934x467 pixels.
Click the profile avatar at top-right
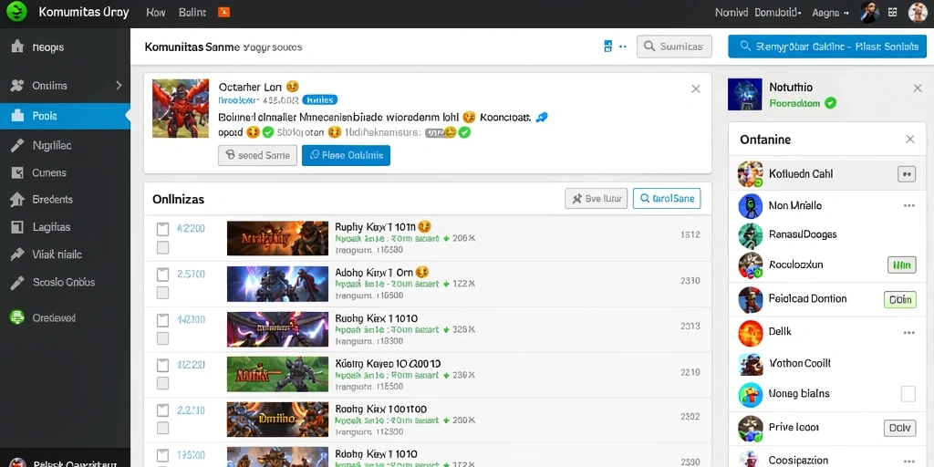click(918, 13)
